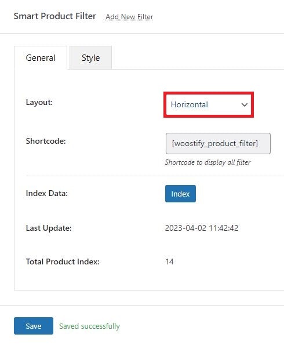Click the blue Index button
Screen dimensions: 284x345
click(180, 194)
